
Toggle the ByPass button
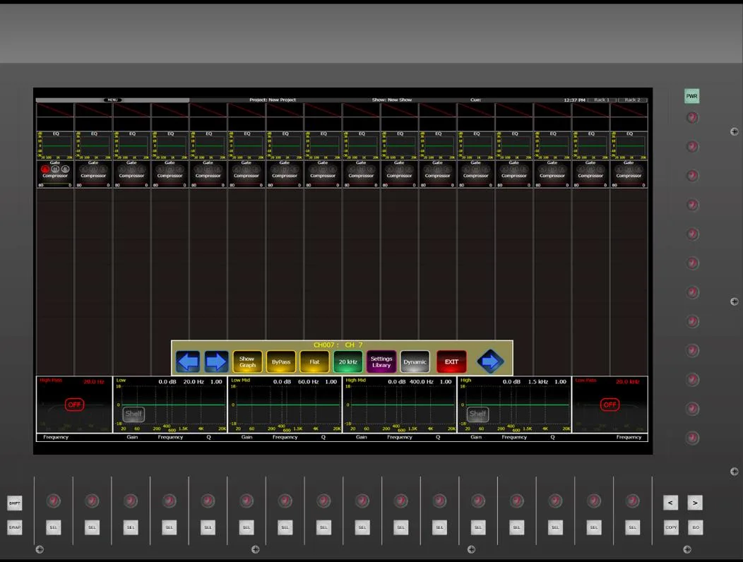pyautogui.click(x=281, y=361)
